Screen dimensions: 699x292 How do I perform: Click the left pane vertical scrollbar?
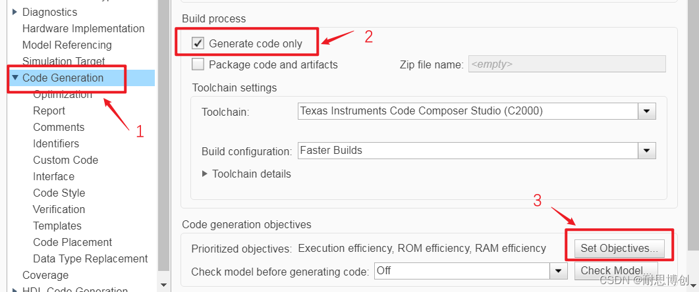164,132
